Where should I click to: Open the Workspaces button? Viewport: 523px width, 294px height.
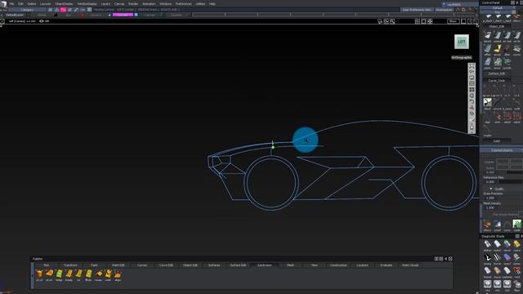pos(444,10)
